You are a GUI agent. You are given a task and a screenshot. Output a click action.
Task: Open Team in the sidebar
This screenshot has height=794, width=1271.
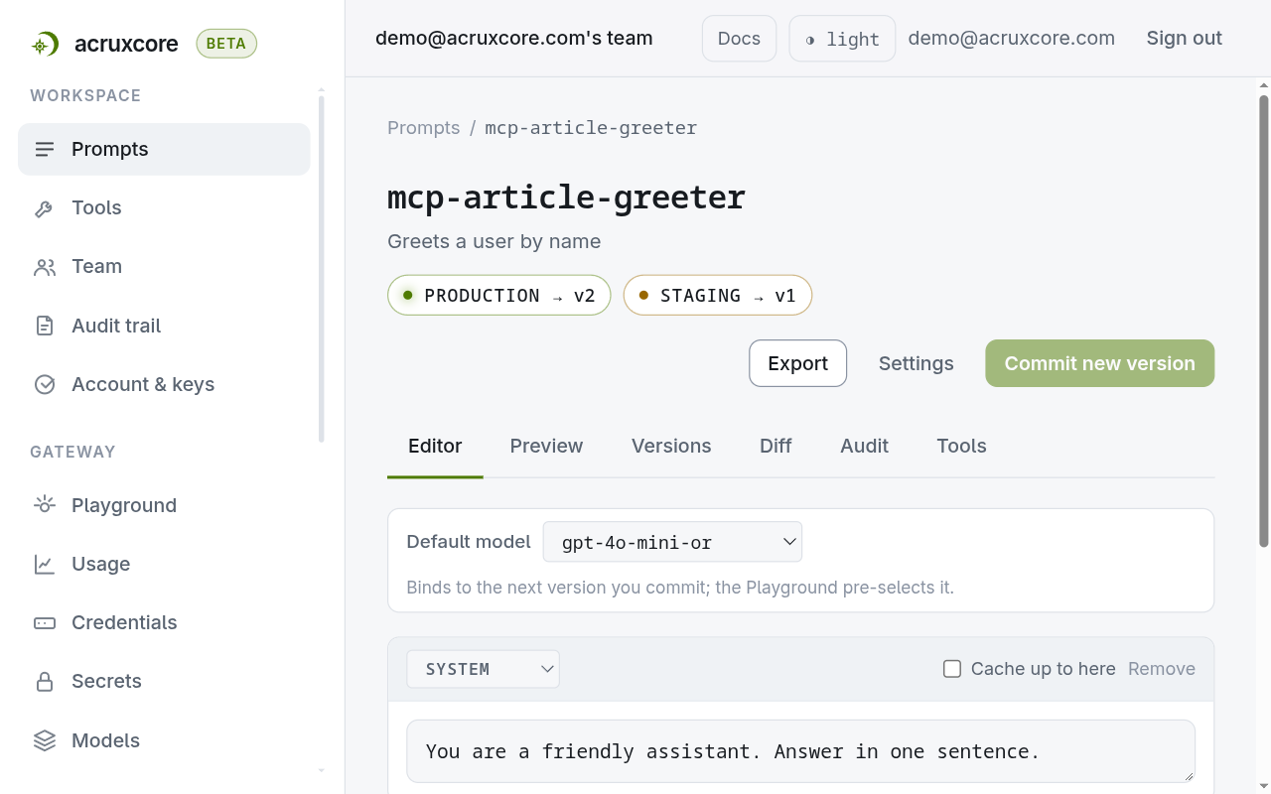pyautogui.click(x=164, y=267)
